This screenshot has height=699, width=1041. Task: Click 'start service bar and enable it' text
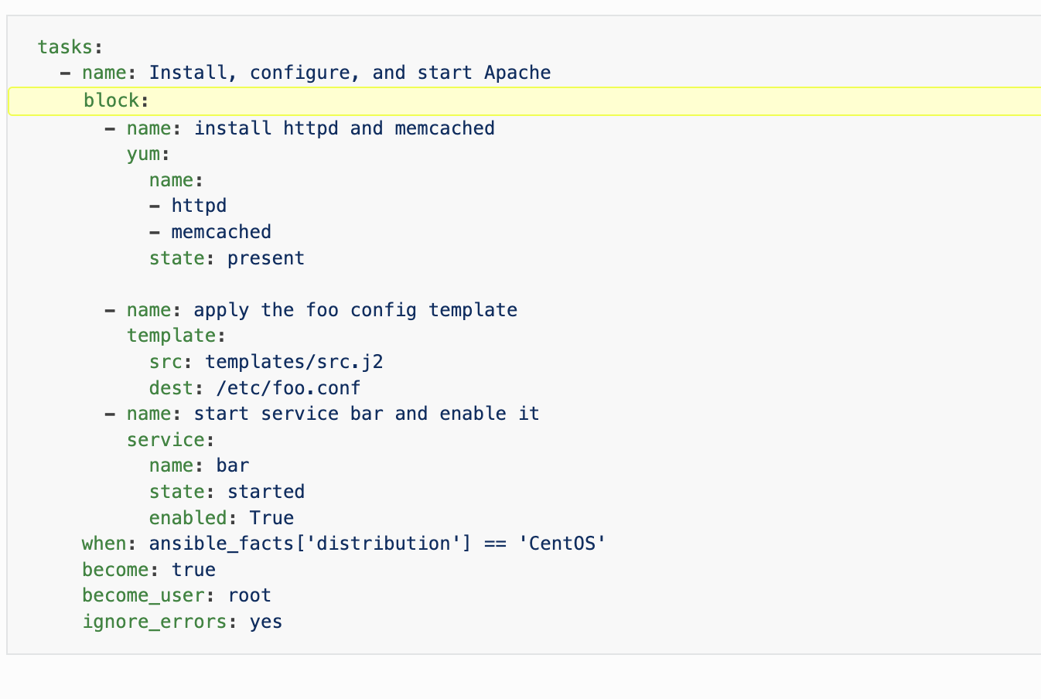(x=367, y=414)
